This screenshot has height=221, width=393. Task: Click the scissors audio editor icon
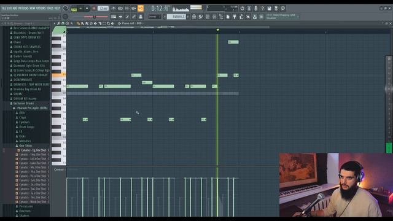[x=249, y=8]
